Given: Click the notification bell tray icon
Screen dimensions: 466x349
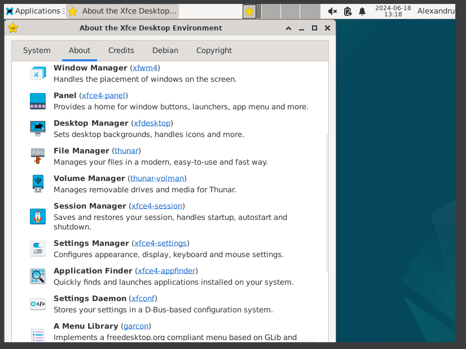Looking at the screenshot, I should tap(362, 10).
